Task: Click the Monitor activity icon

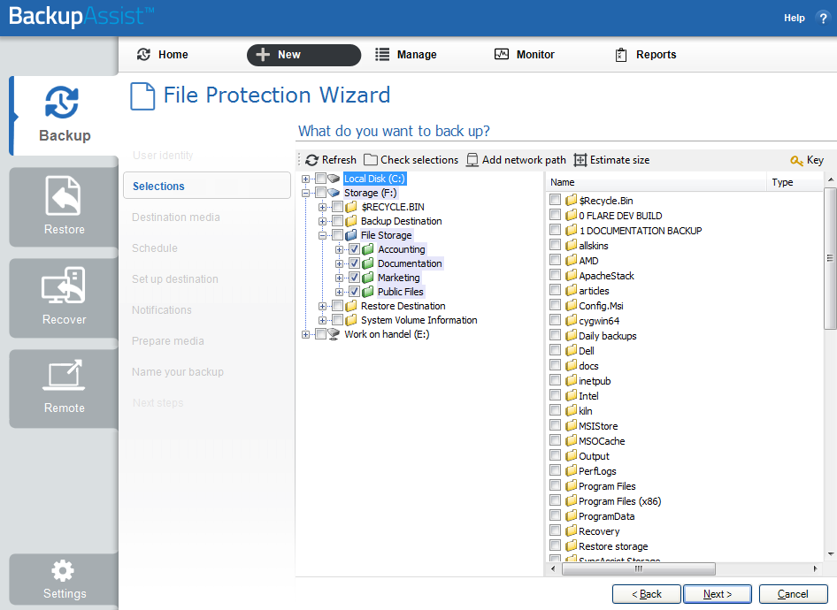Action: click(502, 55)
